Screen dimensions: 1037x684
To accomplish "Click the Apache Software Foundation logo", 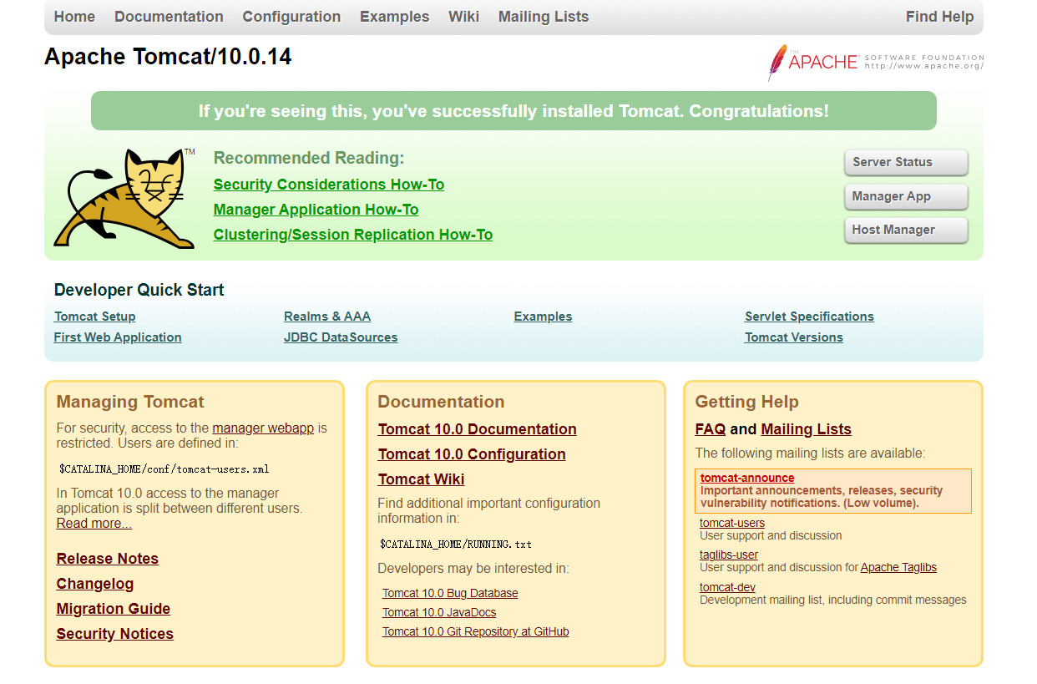I will click(x=875, y=62).
